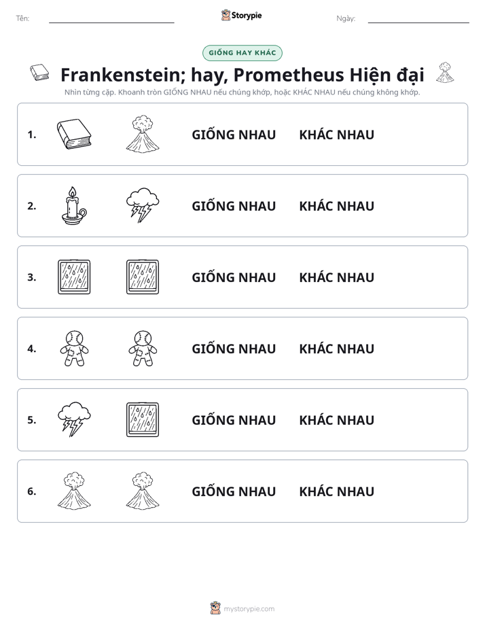Click the Ngày date line field
This screenshot has height=628, width=485.
pos(418,19)
